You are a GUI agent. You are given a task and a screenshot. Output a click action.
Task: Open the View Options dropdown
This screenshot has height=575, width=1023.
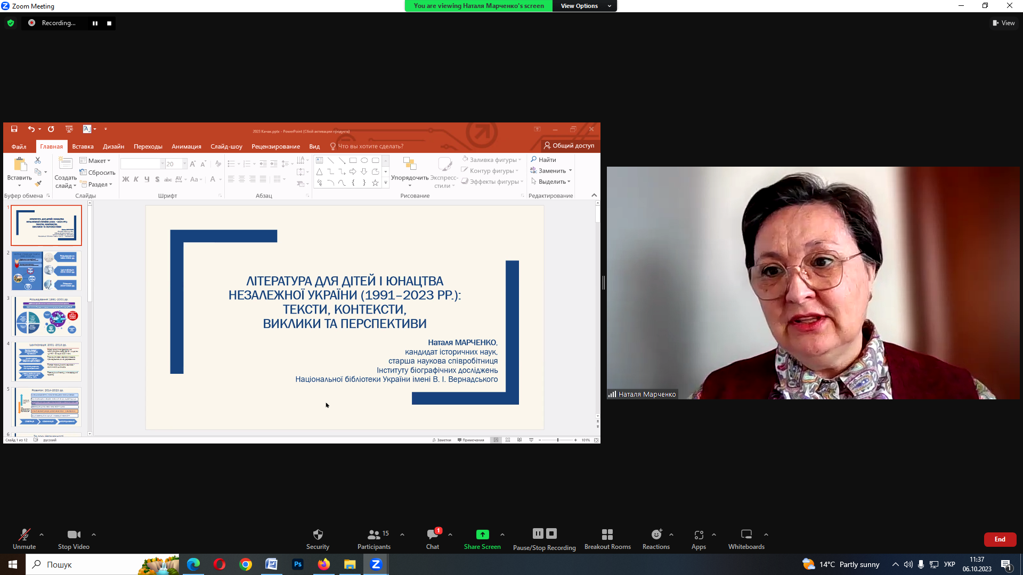coord(584,6)
